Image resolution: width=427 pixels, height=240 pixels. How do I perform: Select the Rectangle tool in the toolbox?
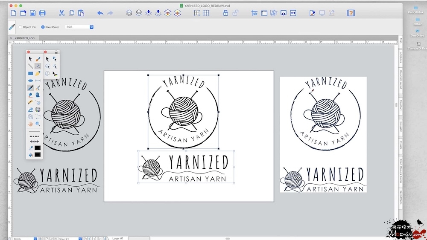[30, 73]
